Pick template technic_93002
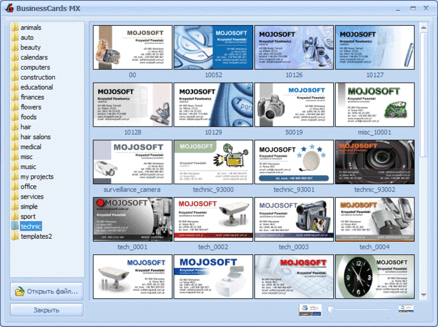438x327 pixels. [375, 162]
